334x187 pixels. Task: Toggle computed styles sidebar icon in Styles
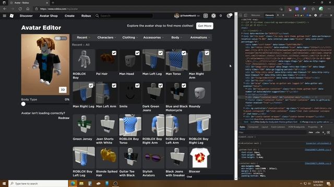click(328, 132)
